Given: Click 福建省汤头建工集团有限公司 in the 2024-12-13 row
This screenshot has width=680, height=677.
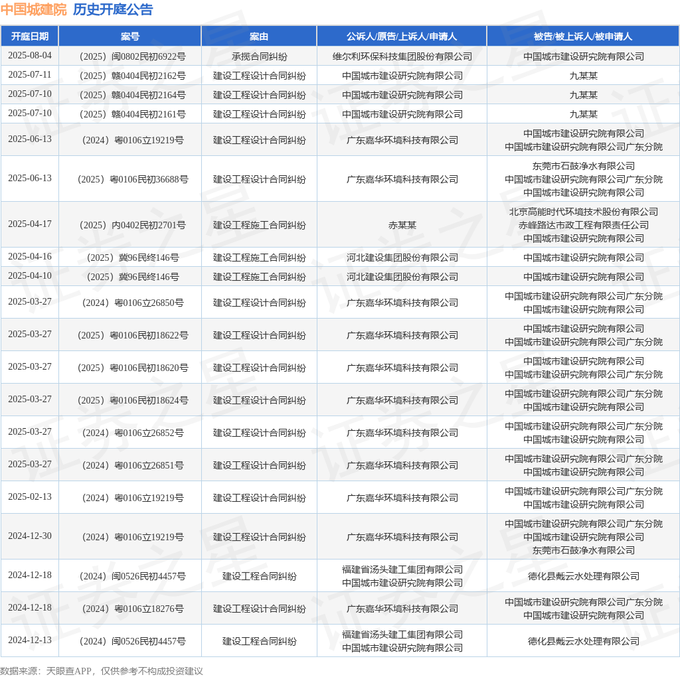Looking at the screenshot, I should [x=402, y=635].
